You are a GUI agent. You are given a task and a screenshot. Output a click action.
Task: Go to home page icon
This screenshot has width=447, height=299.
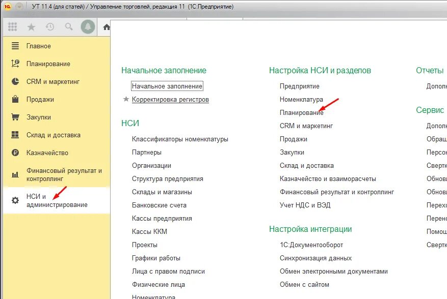pos(107,27)
